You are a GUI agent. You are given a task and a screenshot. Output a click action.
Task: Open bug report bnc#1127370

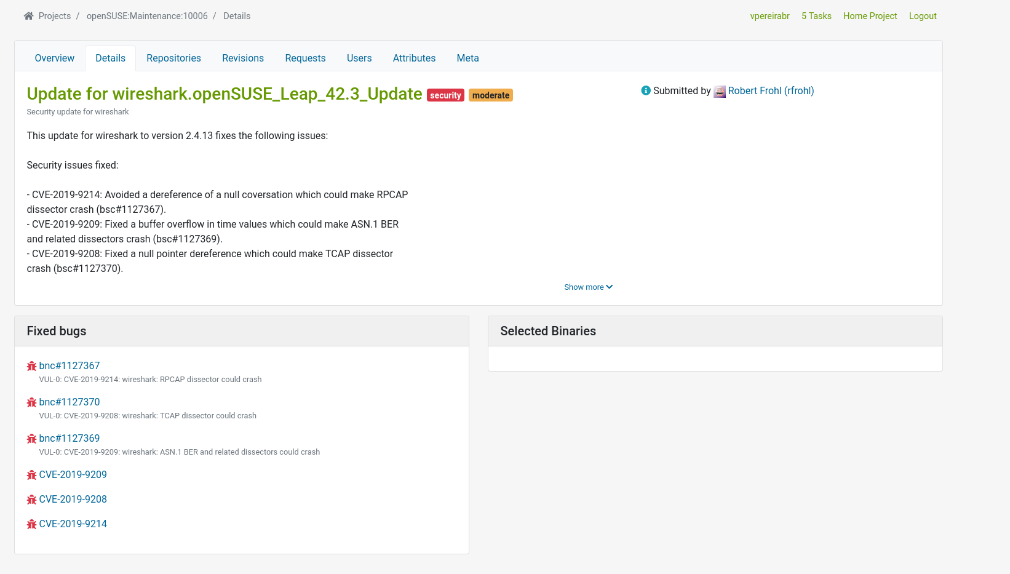[70, 402]
